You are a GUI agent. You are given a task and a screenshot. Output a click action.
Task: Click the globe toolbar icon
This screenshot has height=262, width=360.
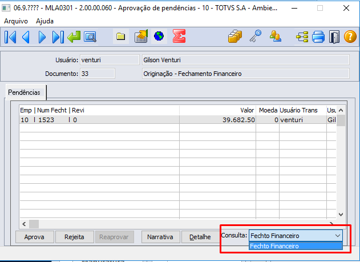[159, 37]
